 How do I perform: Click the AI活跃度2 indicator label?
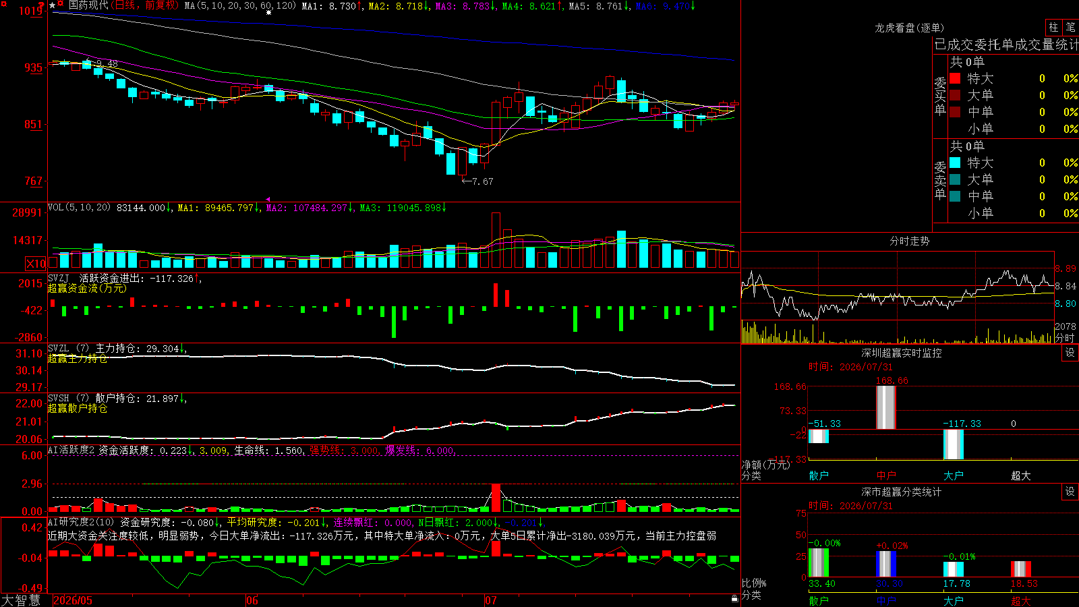(x=71, y=450)
